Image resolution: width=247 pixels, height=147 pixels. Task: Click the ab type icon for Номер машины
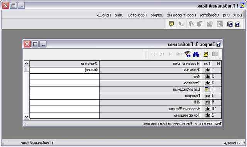click(208, 115)
